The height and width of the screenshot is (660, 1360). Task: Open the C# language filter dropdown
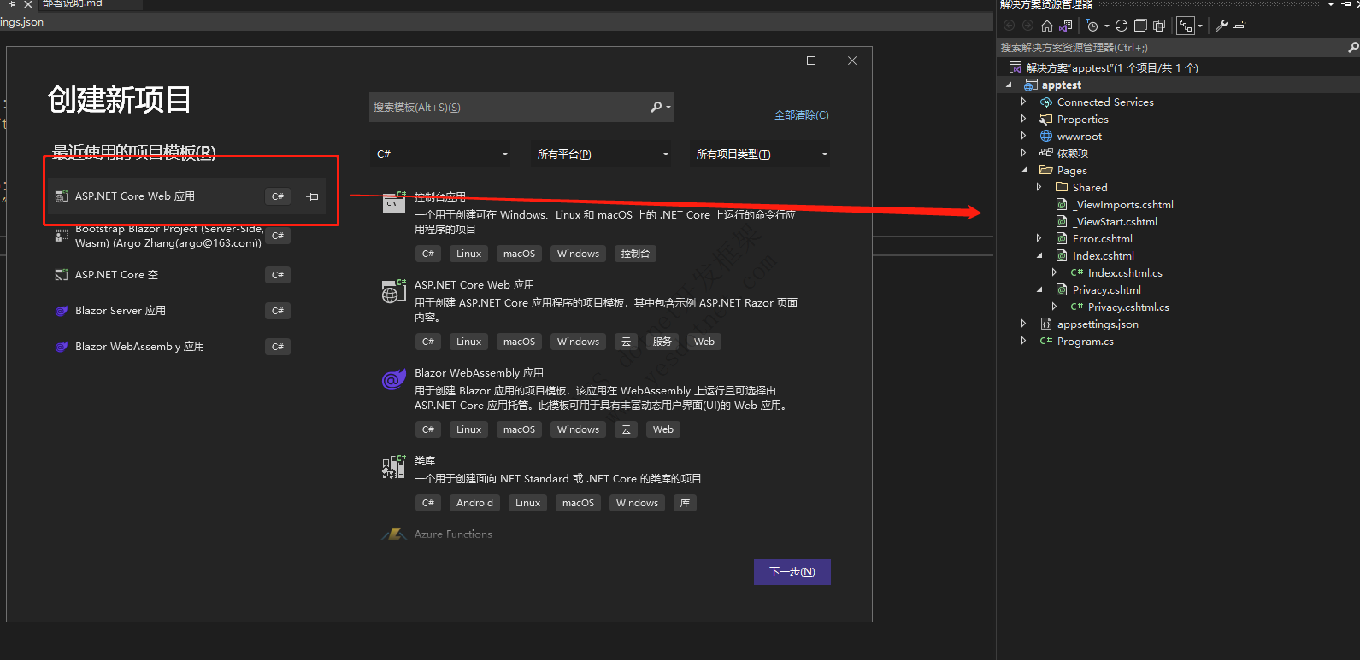pyautogui.click(x=442, y=154)
